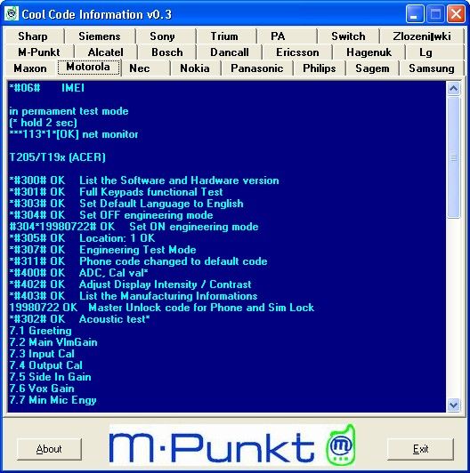Go to the Philips tab
Screen dimensions: 470x473
pos(320,68)
